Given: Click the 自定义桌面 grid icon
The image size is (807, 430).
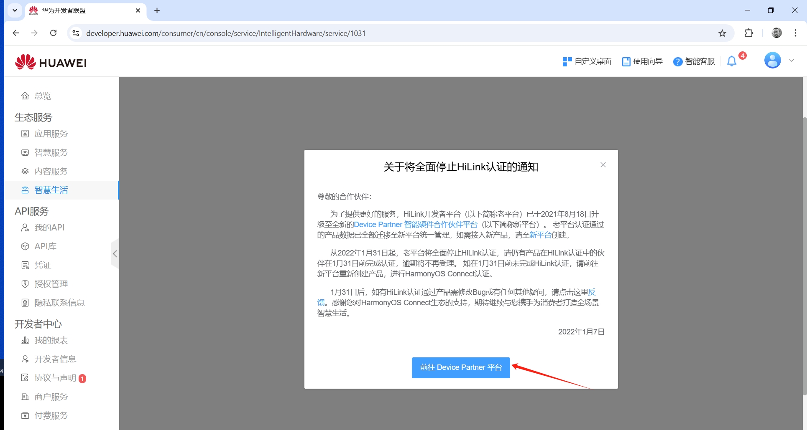Looking at the screenshot, I should click(x=567, y=61).
